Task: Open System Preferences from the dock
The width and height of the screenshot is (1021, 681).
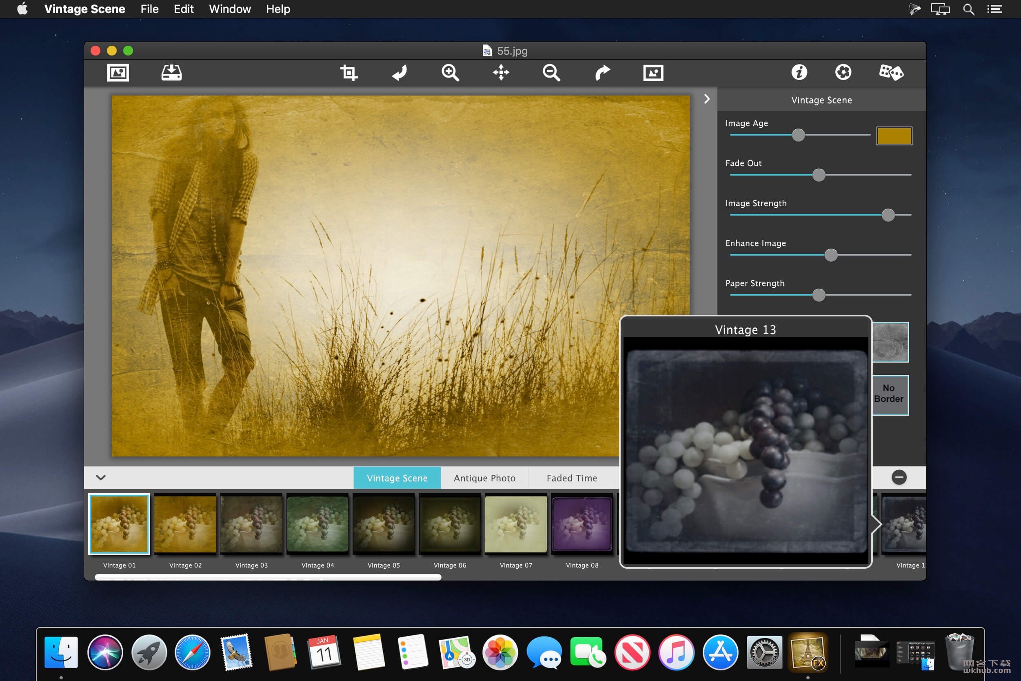Action: (764, 652)
